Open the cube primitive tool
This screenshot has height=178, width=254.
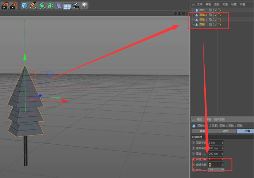pyautogui.click(x=24, y=5)
